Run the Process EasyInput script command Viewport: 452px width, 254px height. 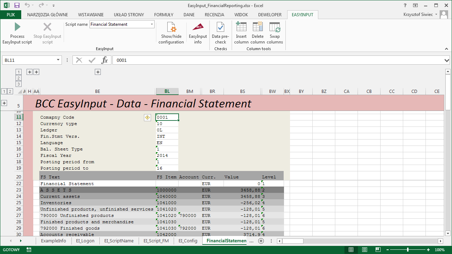tap(17, 33)
